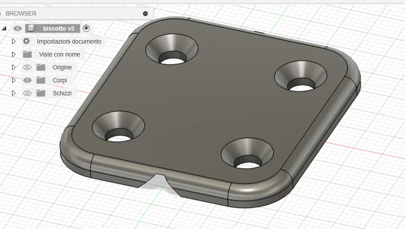405x229 pixels.
Task: Click the BROWSER panel title
Action: [x=21, y=13]
